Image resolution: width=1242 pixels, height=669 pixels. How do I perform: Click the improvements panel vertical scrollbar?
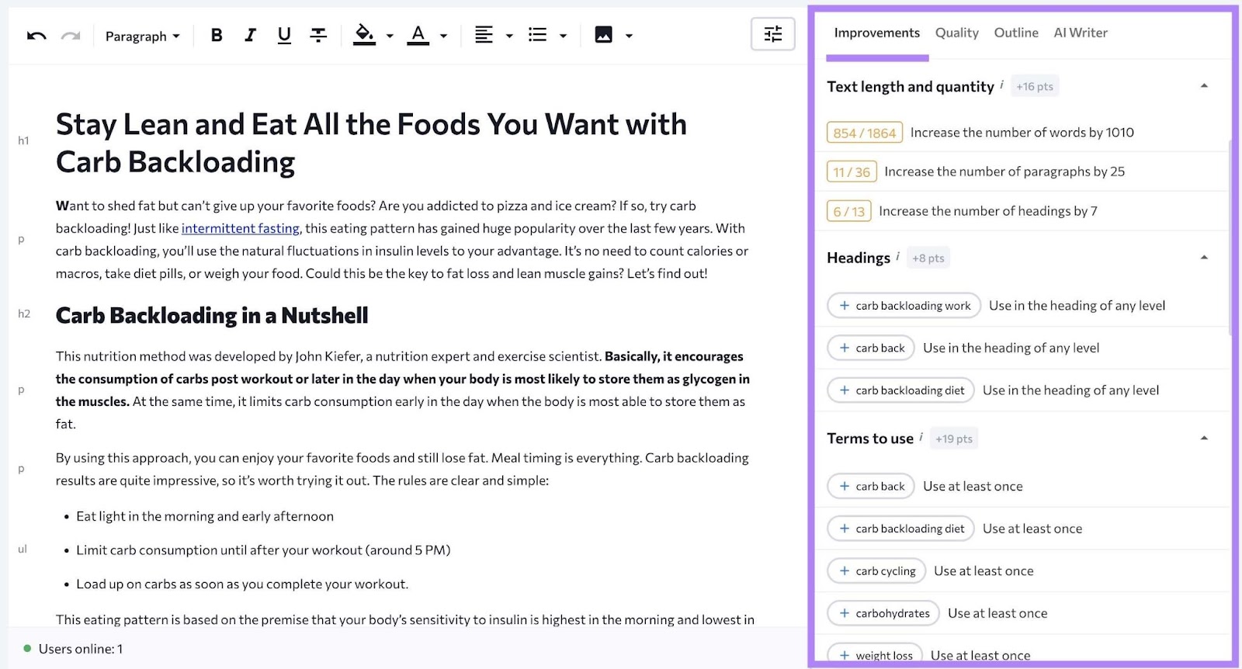point(1231,237)
